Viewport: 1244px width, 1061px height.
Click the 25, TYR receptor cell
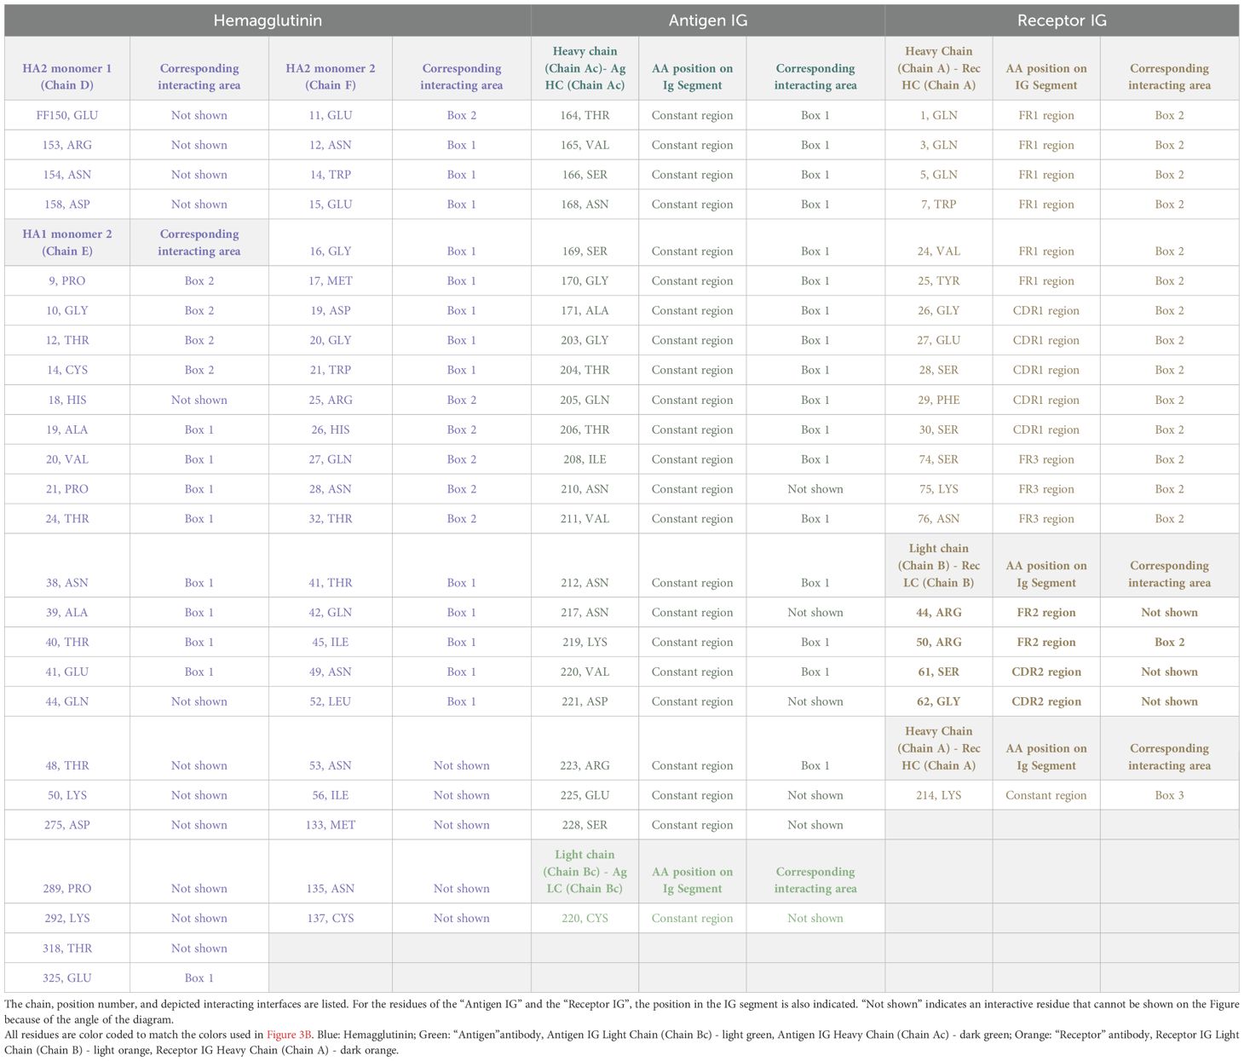pyautogui.click(x=938, y=280)
